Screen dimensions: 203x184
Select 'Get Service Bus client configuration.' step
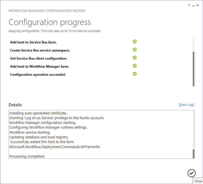[x=39, y=58]
